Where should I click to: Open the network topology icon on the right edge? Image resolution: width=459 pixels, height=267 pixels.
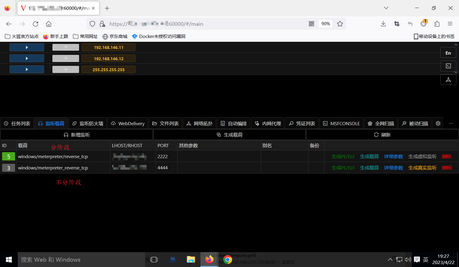[x=448, y=79]
